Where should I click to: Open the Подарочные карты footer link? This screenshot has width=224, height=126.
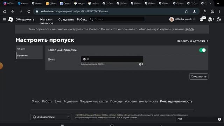94,101
